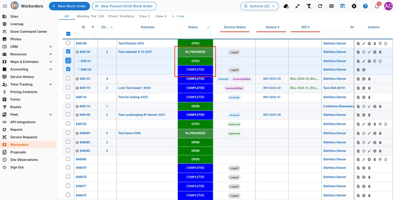Click the green OPEN status cell of 848148
This screenshot has width=396, height=200.
[195, 44]
